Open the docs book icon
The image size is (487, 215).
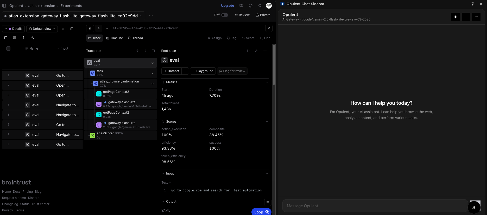click(x=241, y=6)
